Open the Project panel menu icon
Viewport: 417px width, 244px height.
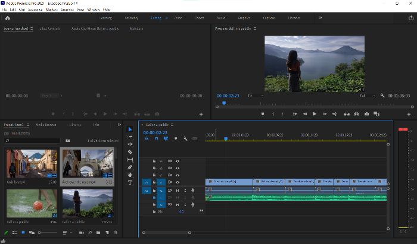pos(28,125)
